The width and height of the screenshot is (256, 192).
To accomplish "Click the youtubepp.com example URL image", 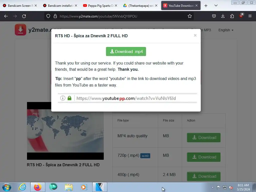I will tap(127, 98).
